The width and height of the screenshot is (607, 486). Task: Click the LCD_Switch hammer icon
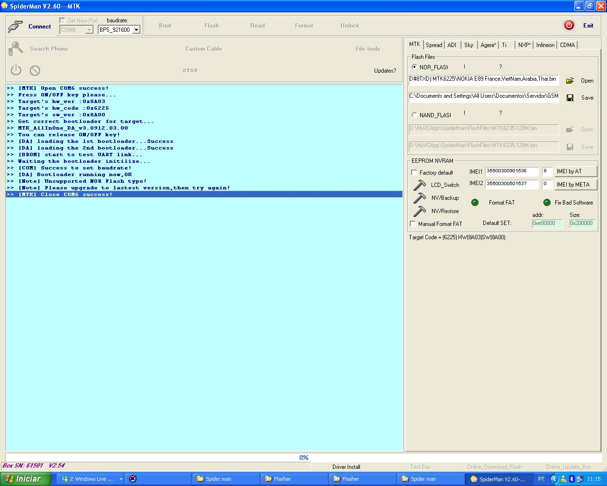click(x=420, y=185)
